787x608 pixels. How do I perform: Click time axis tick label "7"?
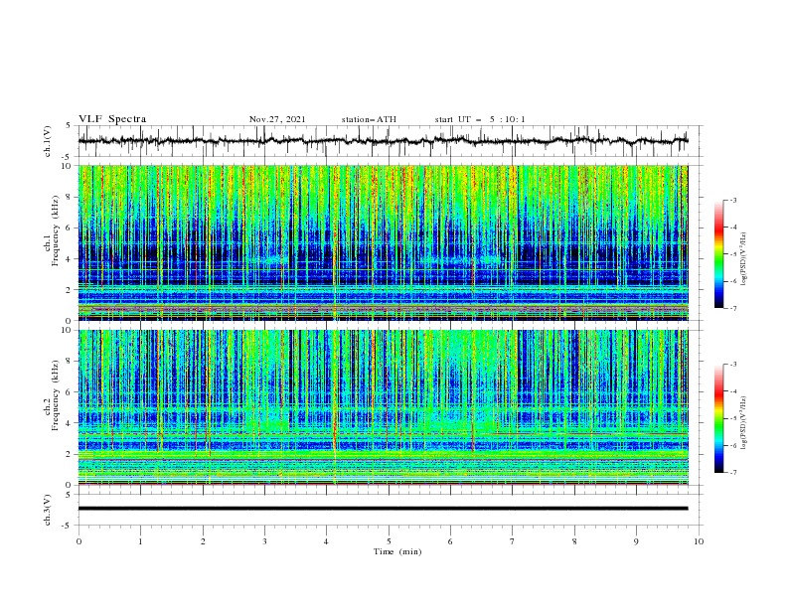click(x=513, y=541)
